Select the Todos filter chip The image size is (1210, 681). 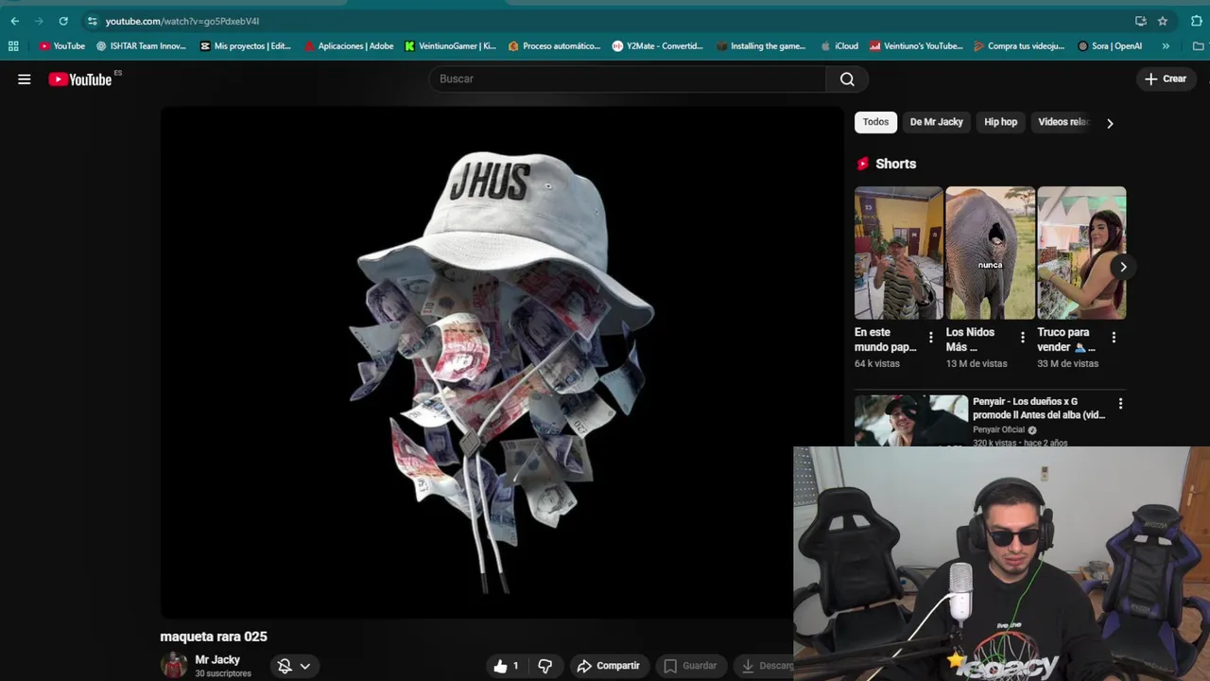coord(875,122)
